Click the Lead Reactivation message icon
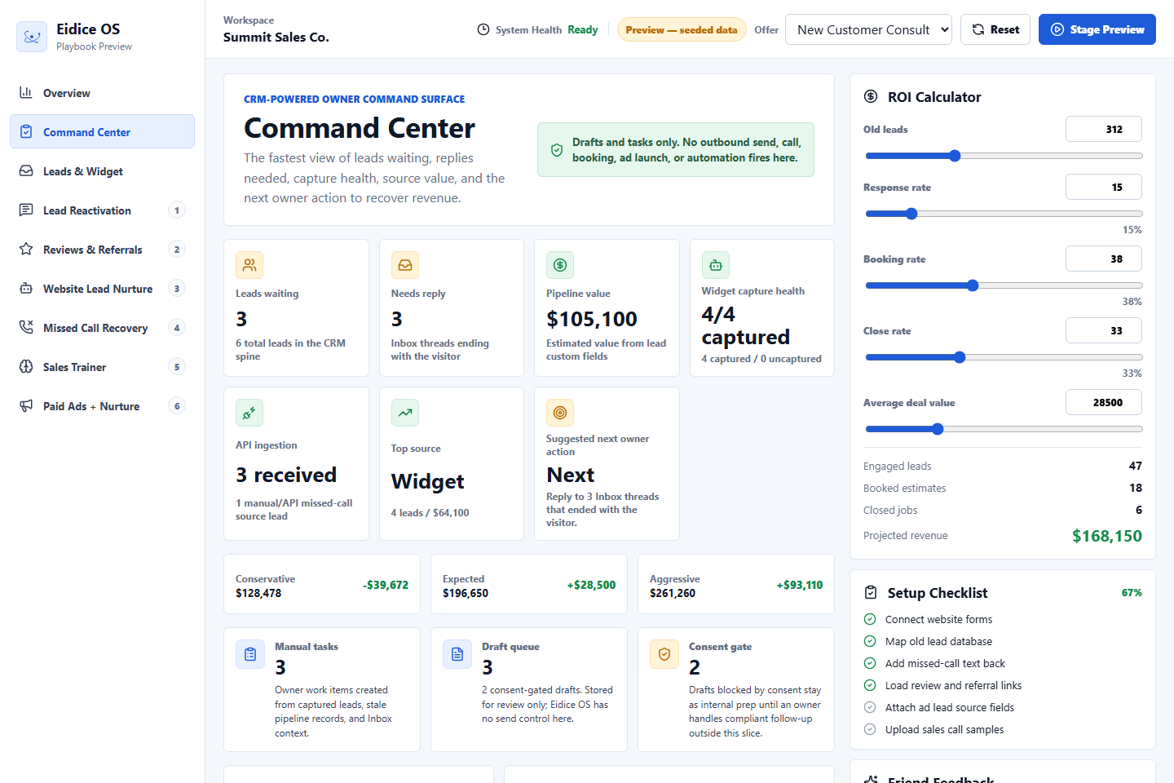The height and width of the screenshot is (783, 1174). pyautogui.click(x=26, y=210)
